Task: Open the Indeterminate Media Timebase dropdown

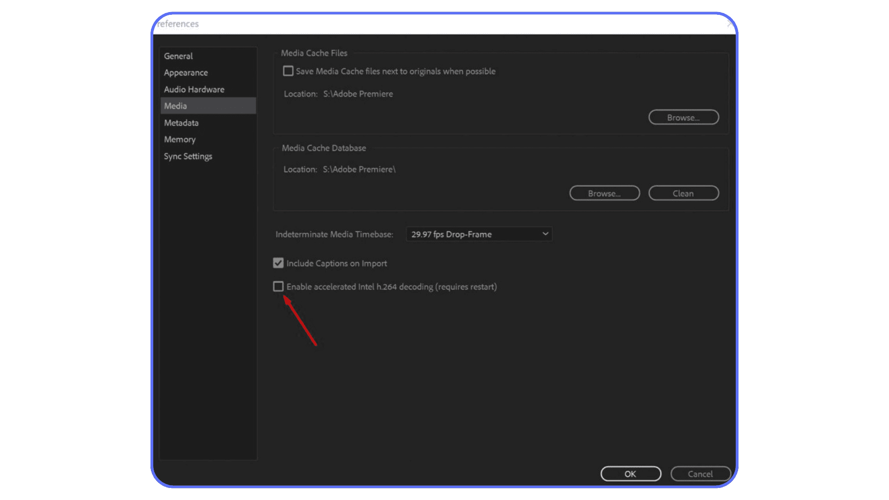Action: tap(545, 234)
